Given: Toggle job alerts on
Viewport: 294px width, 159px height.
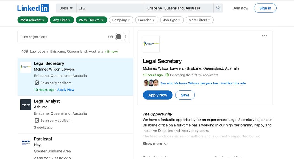Looking at the screenshot, I should (120, 37).
